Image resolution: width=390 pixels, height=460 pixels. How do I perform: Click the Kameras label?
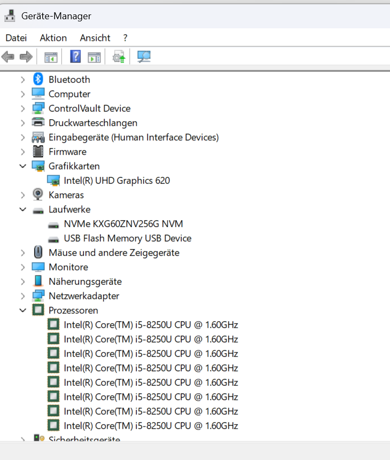[x=66, y=195]
